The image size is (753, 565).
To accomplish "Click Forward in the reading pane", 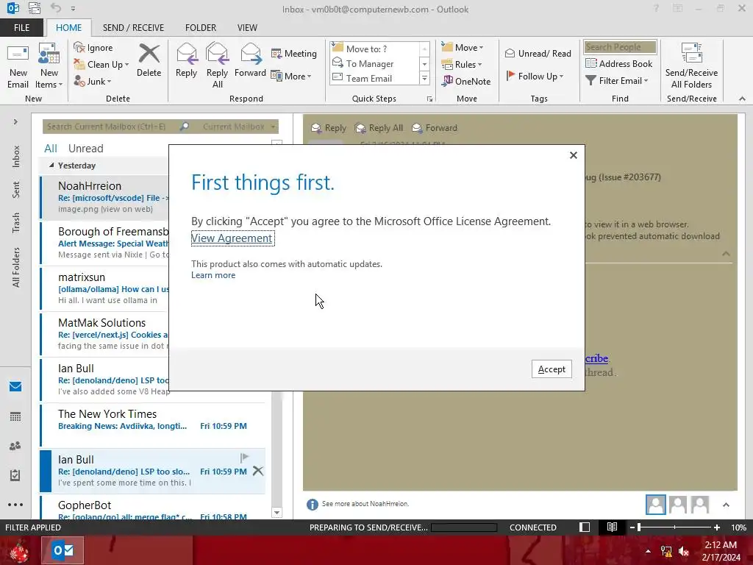I will [x=435, y=128].
